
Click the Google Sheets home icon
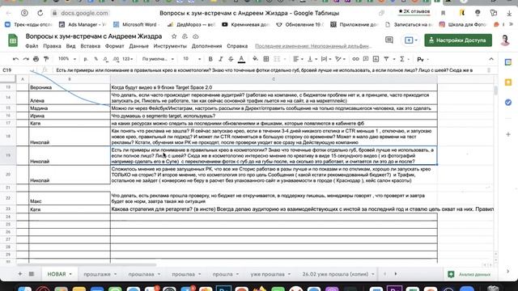click(13, 40)
